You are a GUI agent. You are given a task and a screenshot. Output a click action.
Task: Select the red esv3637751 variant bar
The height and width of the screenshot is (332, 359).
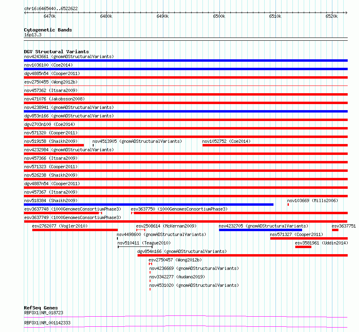[335, 230]
